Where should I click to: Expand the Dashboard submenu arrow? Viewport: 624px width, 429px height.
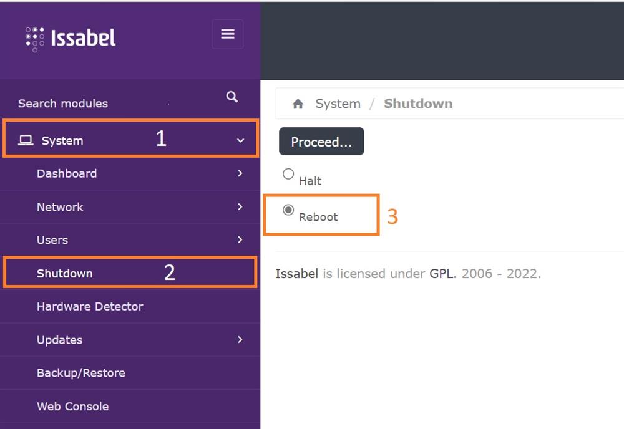click(x=240, y=173)
